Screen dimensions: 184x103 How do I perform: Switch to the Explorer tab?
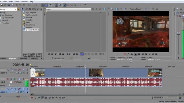pyautogui.click(x=13, y=59)
